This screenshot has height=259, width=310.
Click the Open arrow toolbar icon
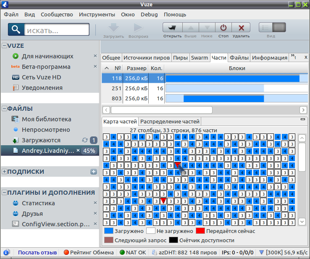[172, 27]
